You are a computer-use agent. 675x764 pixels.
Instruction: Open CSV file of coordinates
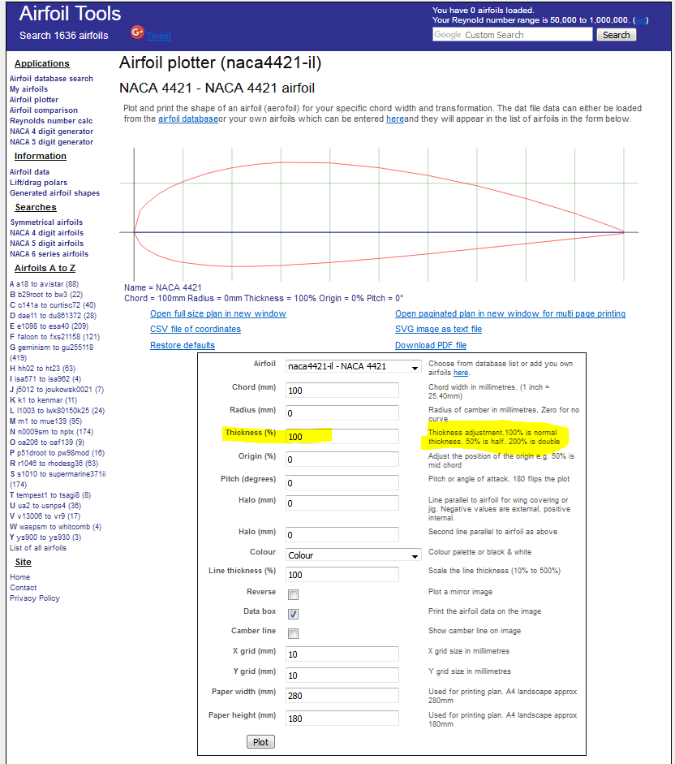pos(195,329)
